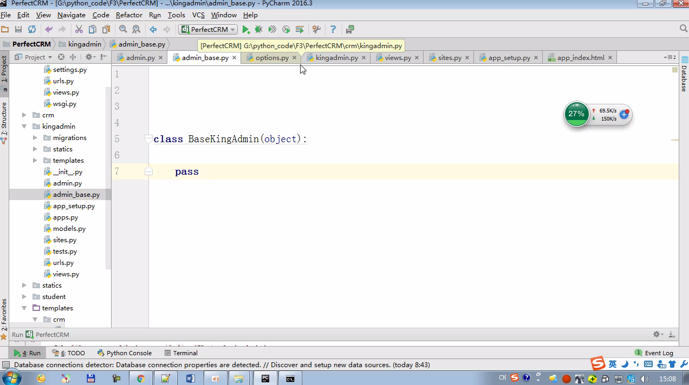Open the Refactor menu
Screen dimensions: 689x385
click(x=129, y=15)
